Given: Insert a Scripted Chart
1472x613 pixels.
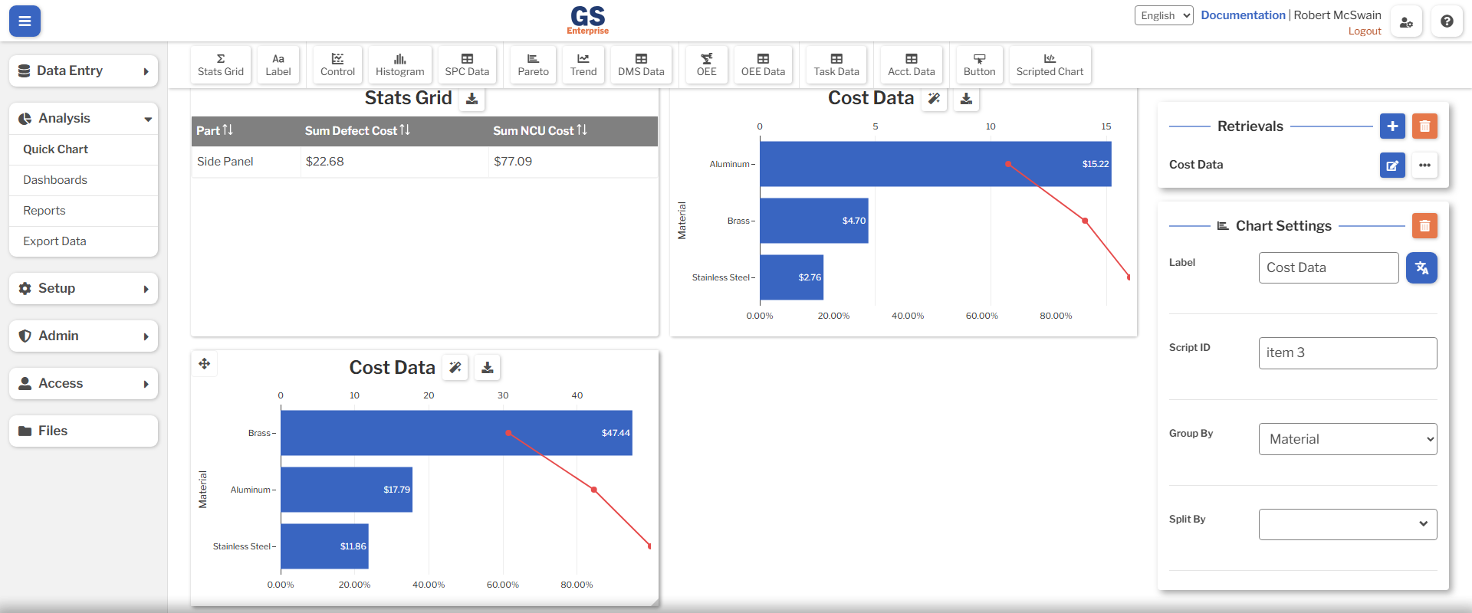Looking at the screenshot, I should click(x=1050, y=64).
